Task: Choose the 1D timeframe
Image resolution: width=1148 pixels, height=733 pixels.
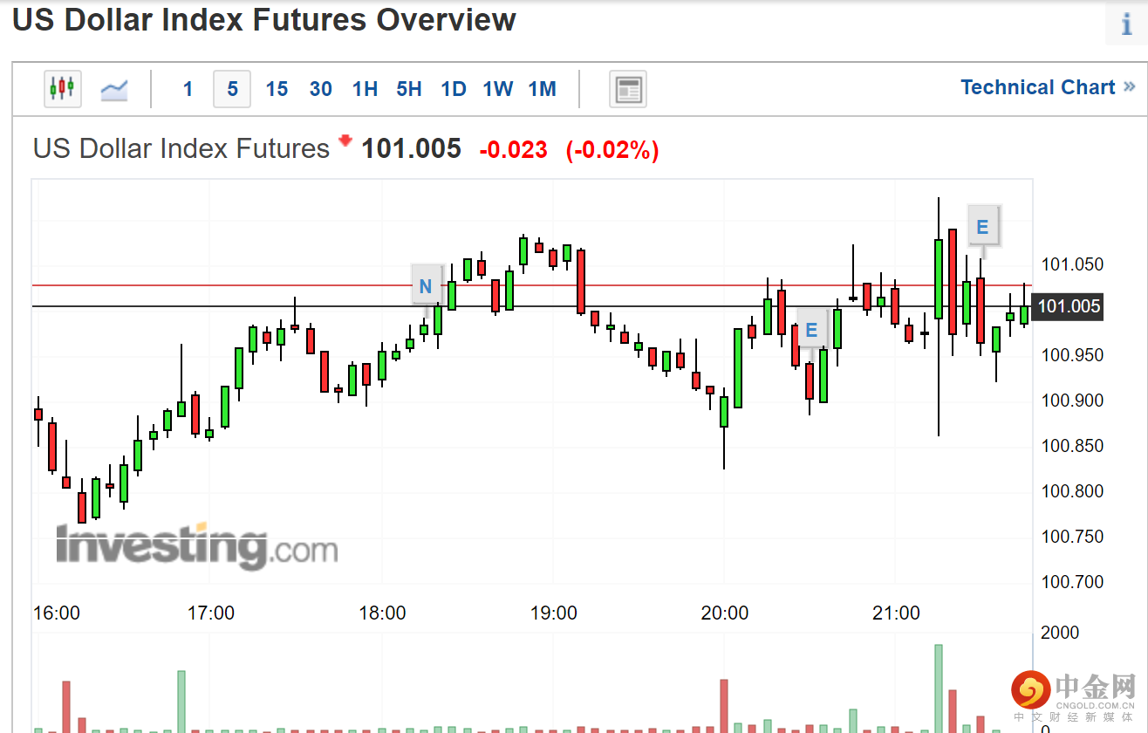Action: click(454, 89)
